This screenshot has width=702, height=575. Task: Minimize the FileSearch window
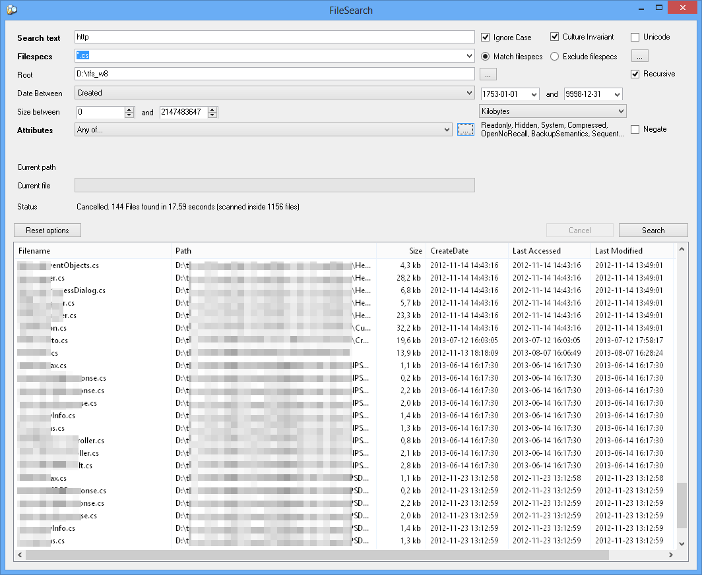[x=641, y=8]
